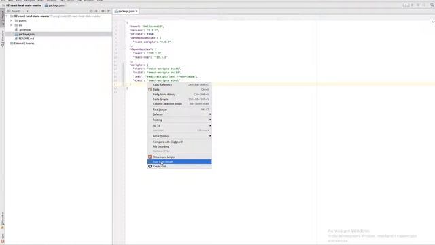Click the Search Everywhere magnifier icon
Viewport: 435px width, 245px height.
(432, 5)
